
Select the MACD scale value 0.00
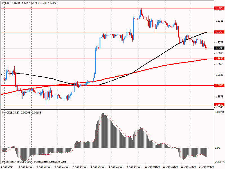[x=217, y=148]
